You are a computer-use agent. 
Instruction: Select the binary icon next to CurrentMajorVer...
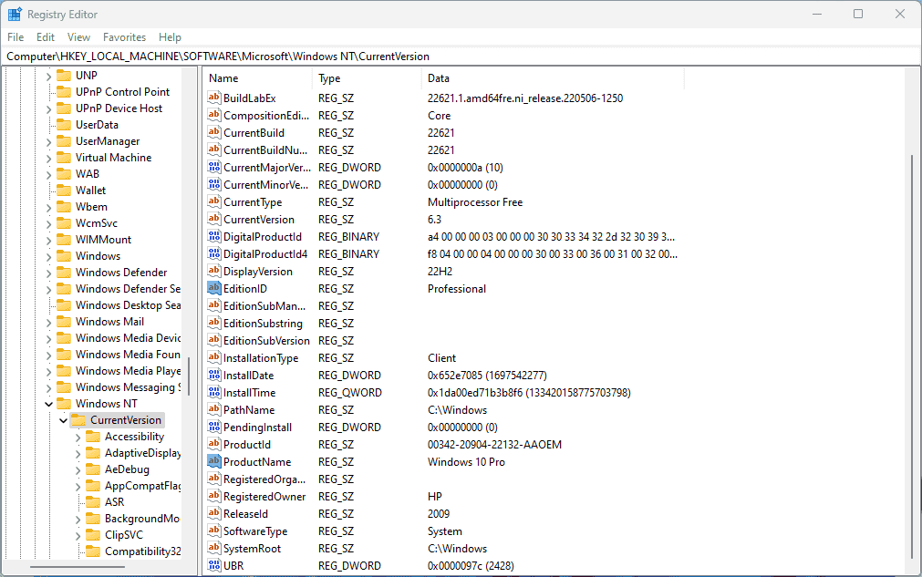point(214,167)
